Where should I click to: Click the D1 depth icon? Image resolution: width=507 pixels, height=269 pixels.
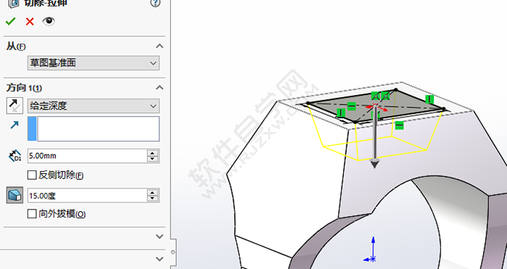14,156
